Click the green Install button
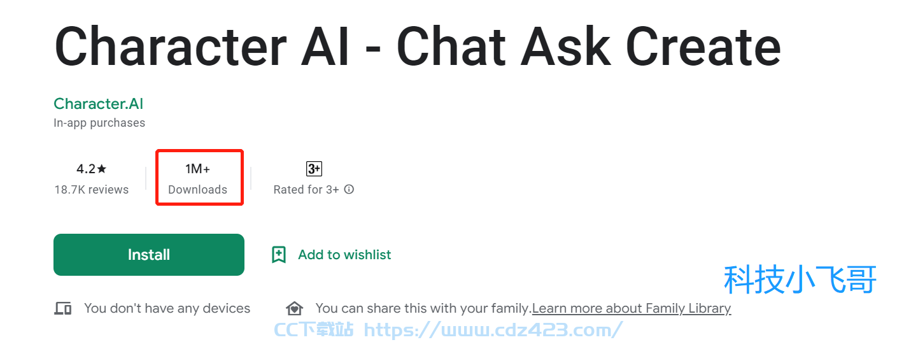The width and height of the screenshot is (897, 349). [x=149, y=255]
